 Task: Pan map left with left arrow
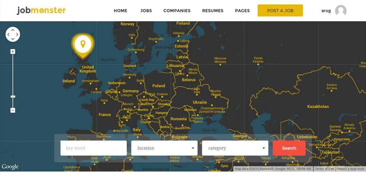click(8, 34)
